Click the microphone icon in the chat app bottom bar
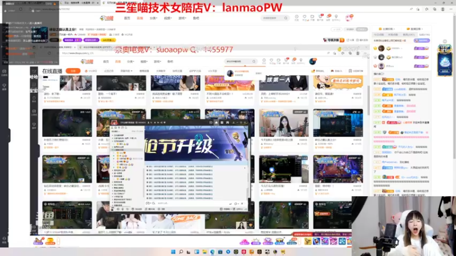Image resolution: width=456 pixels, height=256 pixels. pyautogui.click(x=123, y=209)
